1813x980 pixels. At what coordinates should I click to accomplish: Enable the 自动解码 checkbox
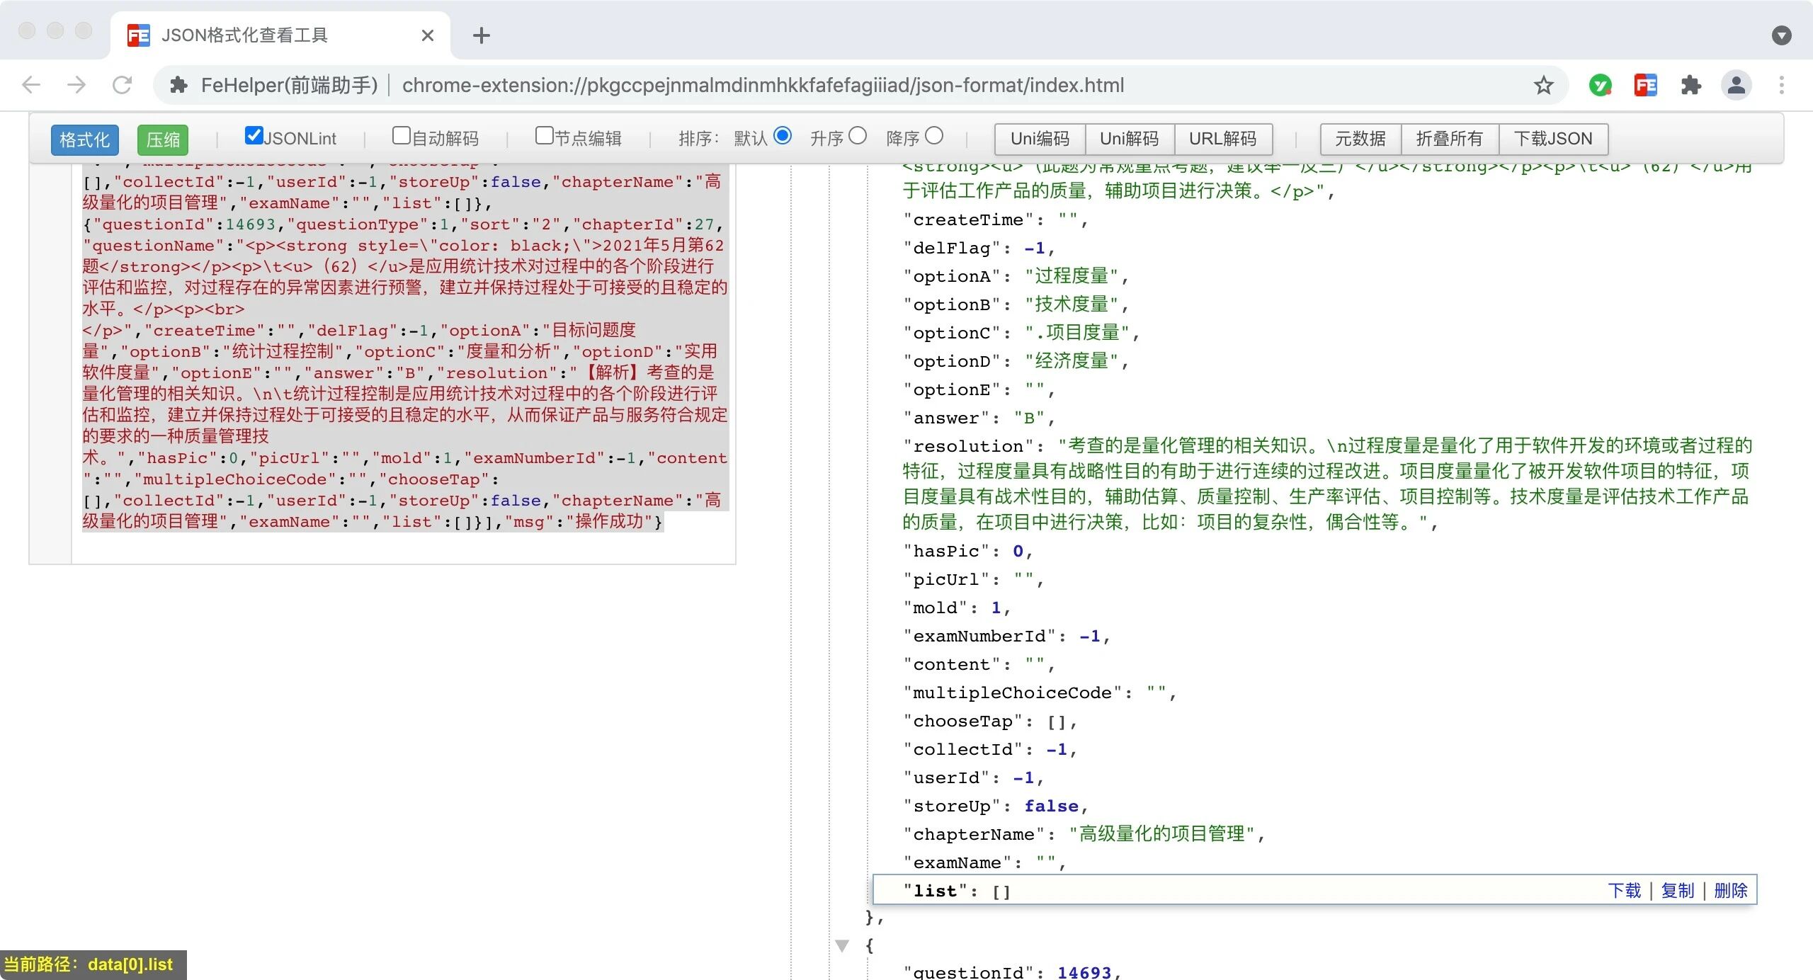(402, 135)
